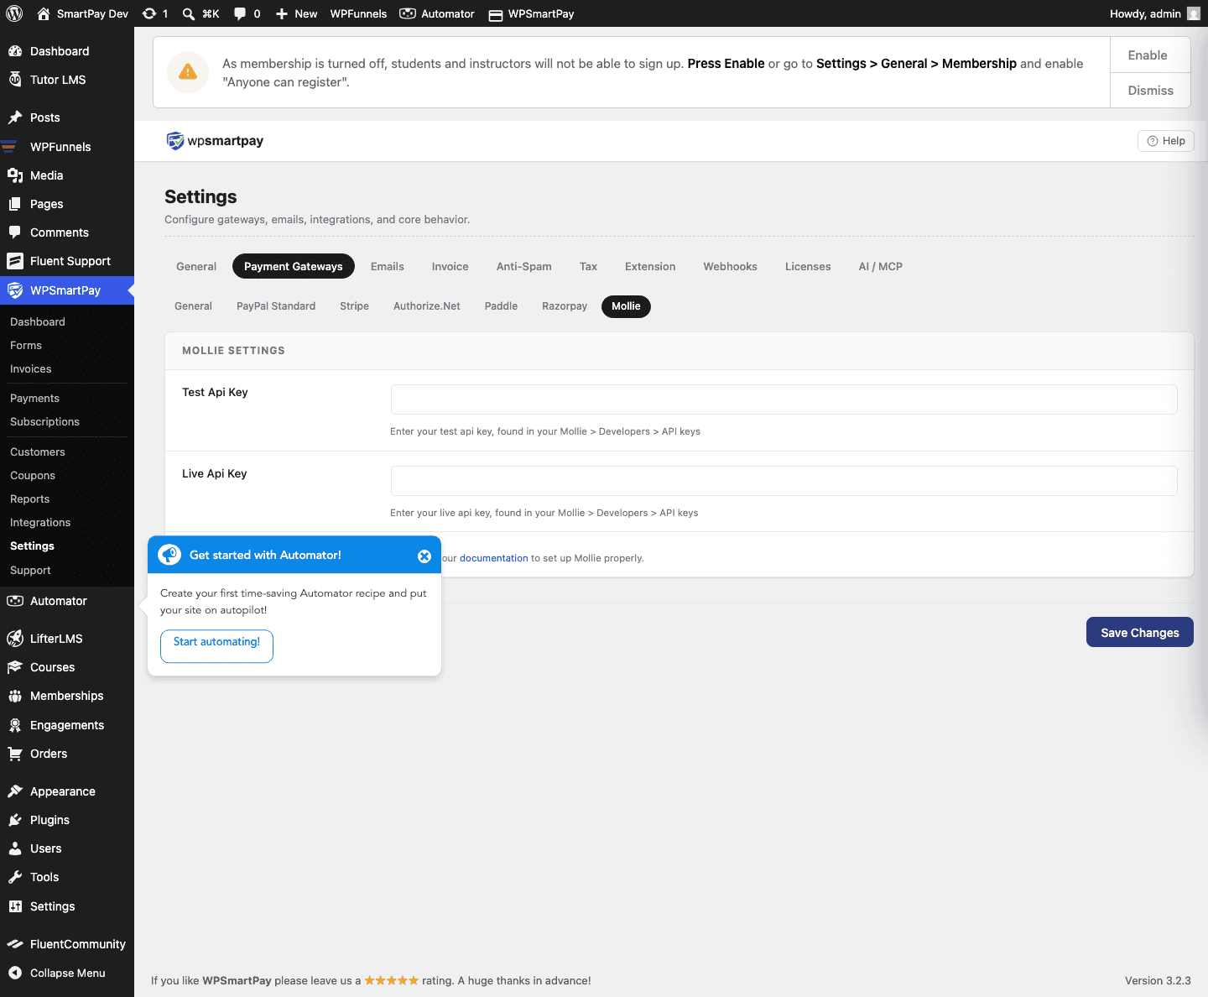This screenshot has height=997, width=1208.
Task: Close the Automator popup
Action: tap(424, 556)
